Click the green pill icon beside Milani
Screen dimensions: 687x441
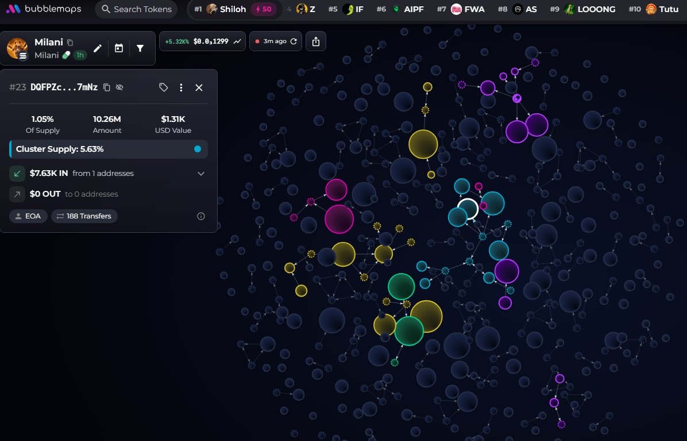coord(66,55)
